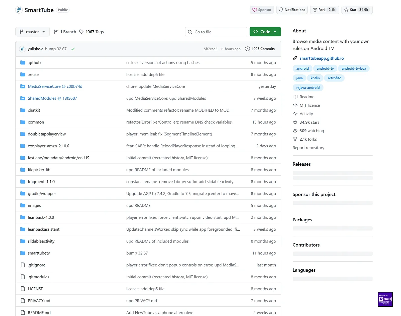Star the SmartTube repository
The width and height of the screenshot is (401, 316).
click(x=357, y=10)
